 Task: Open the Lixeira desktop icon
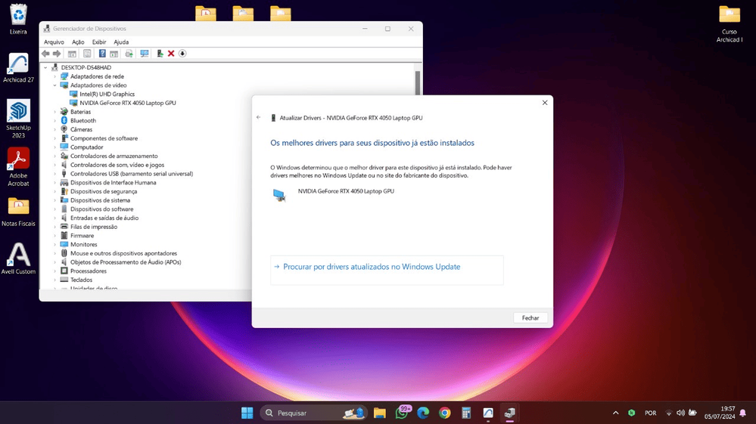pyautogui.click(x=18, y=19)
